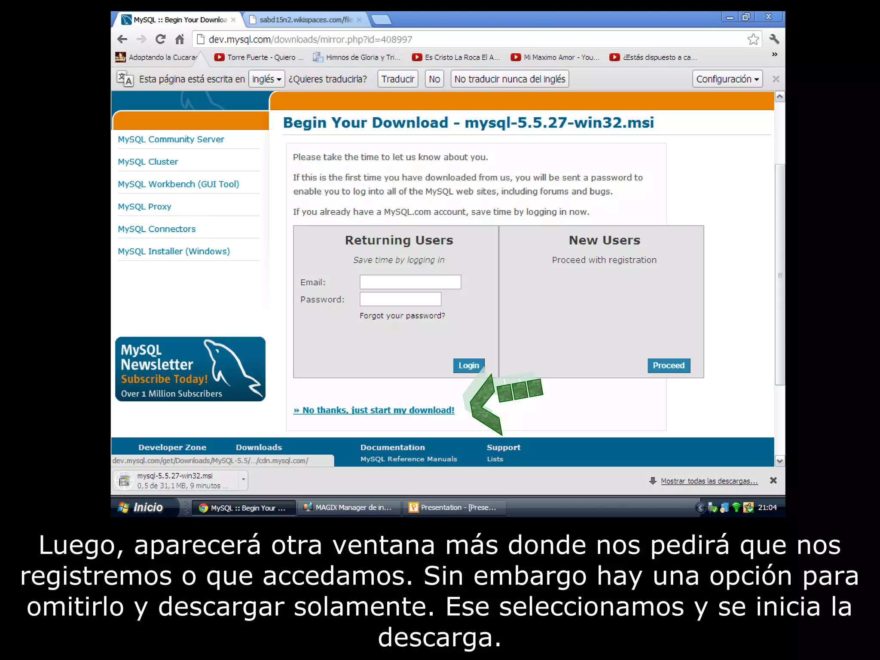This screenshot has width=880, height=660.
Task: Open the Configuración dropdown
Action: (x=727, y=79)
